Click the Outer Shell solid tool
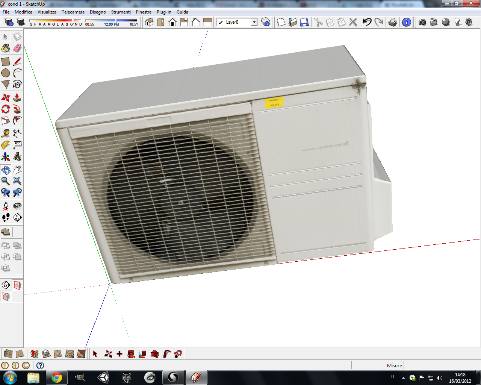Screen dimensions: 481x385 (x=6, y=232)
